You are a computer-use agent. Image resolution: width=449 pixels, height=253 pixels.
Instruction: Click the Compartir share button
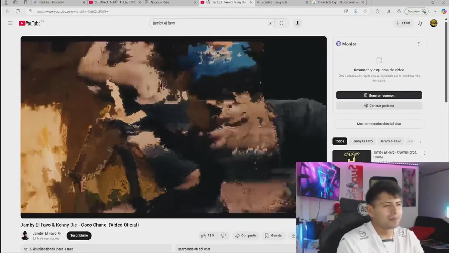tap(245, 236)
